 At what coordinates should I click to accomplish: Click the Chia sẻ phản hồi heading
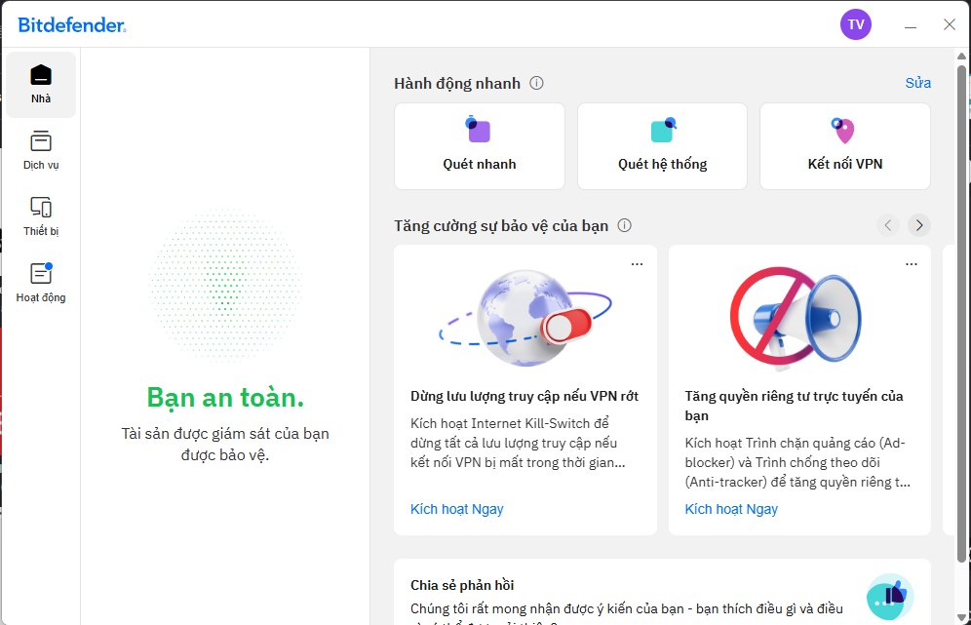462,585
